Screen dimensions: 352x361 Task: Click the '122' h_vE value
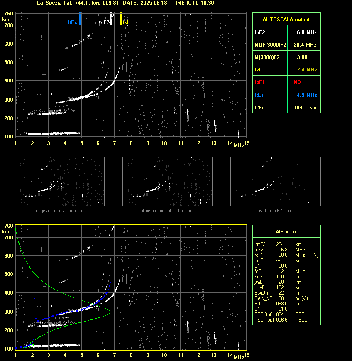click(x=280, y=287)
